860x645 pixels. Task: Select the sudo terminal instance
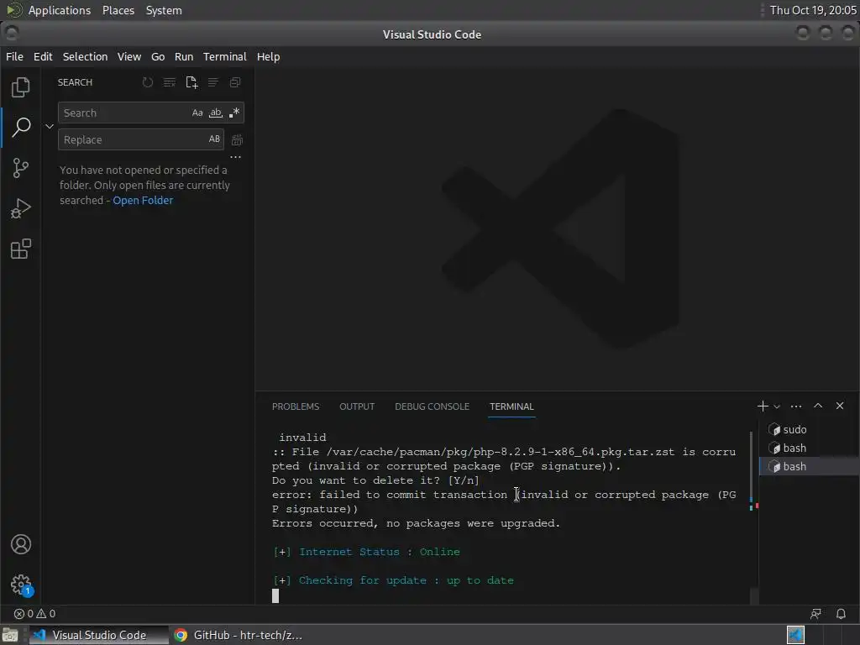[809, 429]
